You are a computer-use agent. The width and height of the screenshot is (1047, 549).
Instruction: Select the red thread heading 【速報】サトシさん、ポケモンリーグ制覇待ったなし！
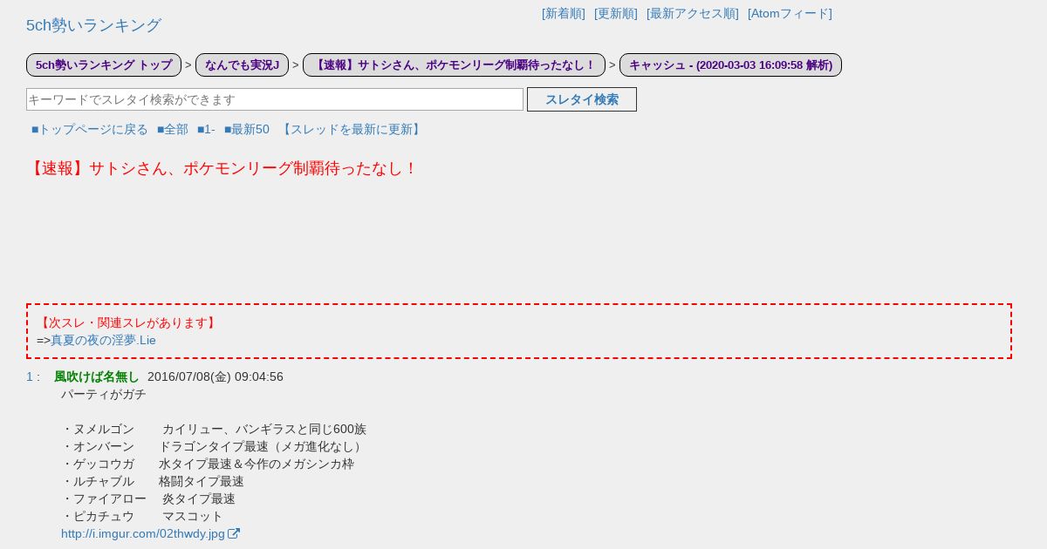pyautogui.click(x=222, y=168)
